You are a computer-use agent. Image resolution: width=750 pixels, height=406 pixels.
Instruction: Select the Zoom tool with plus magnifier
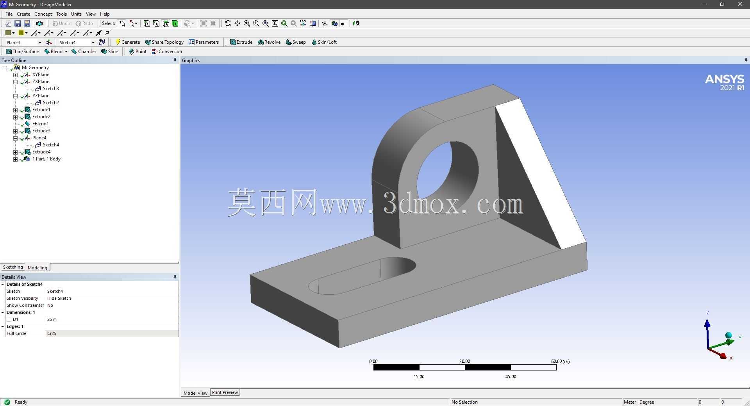(x=246, y=23)
